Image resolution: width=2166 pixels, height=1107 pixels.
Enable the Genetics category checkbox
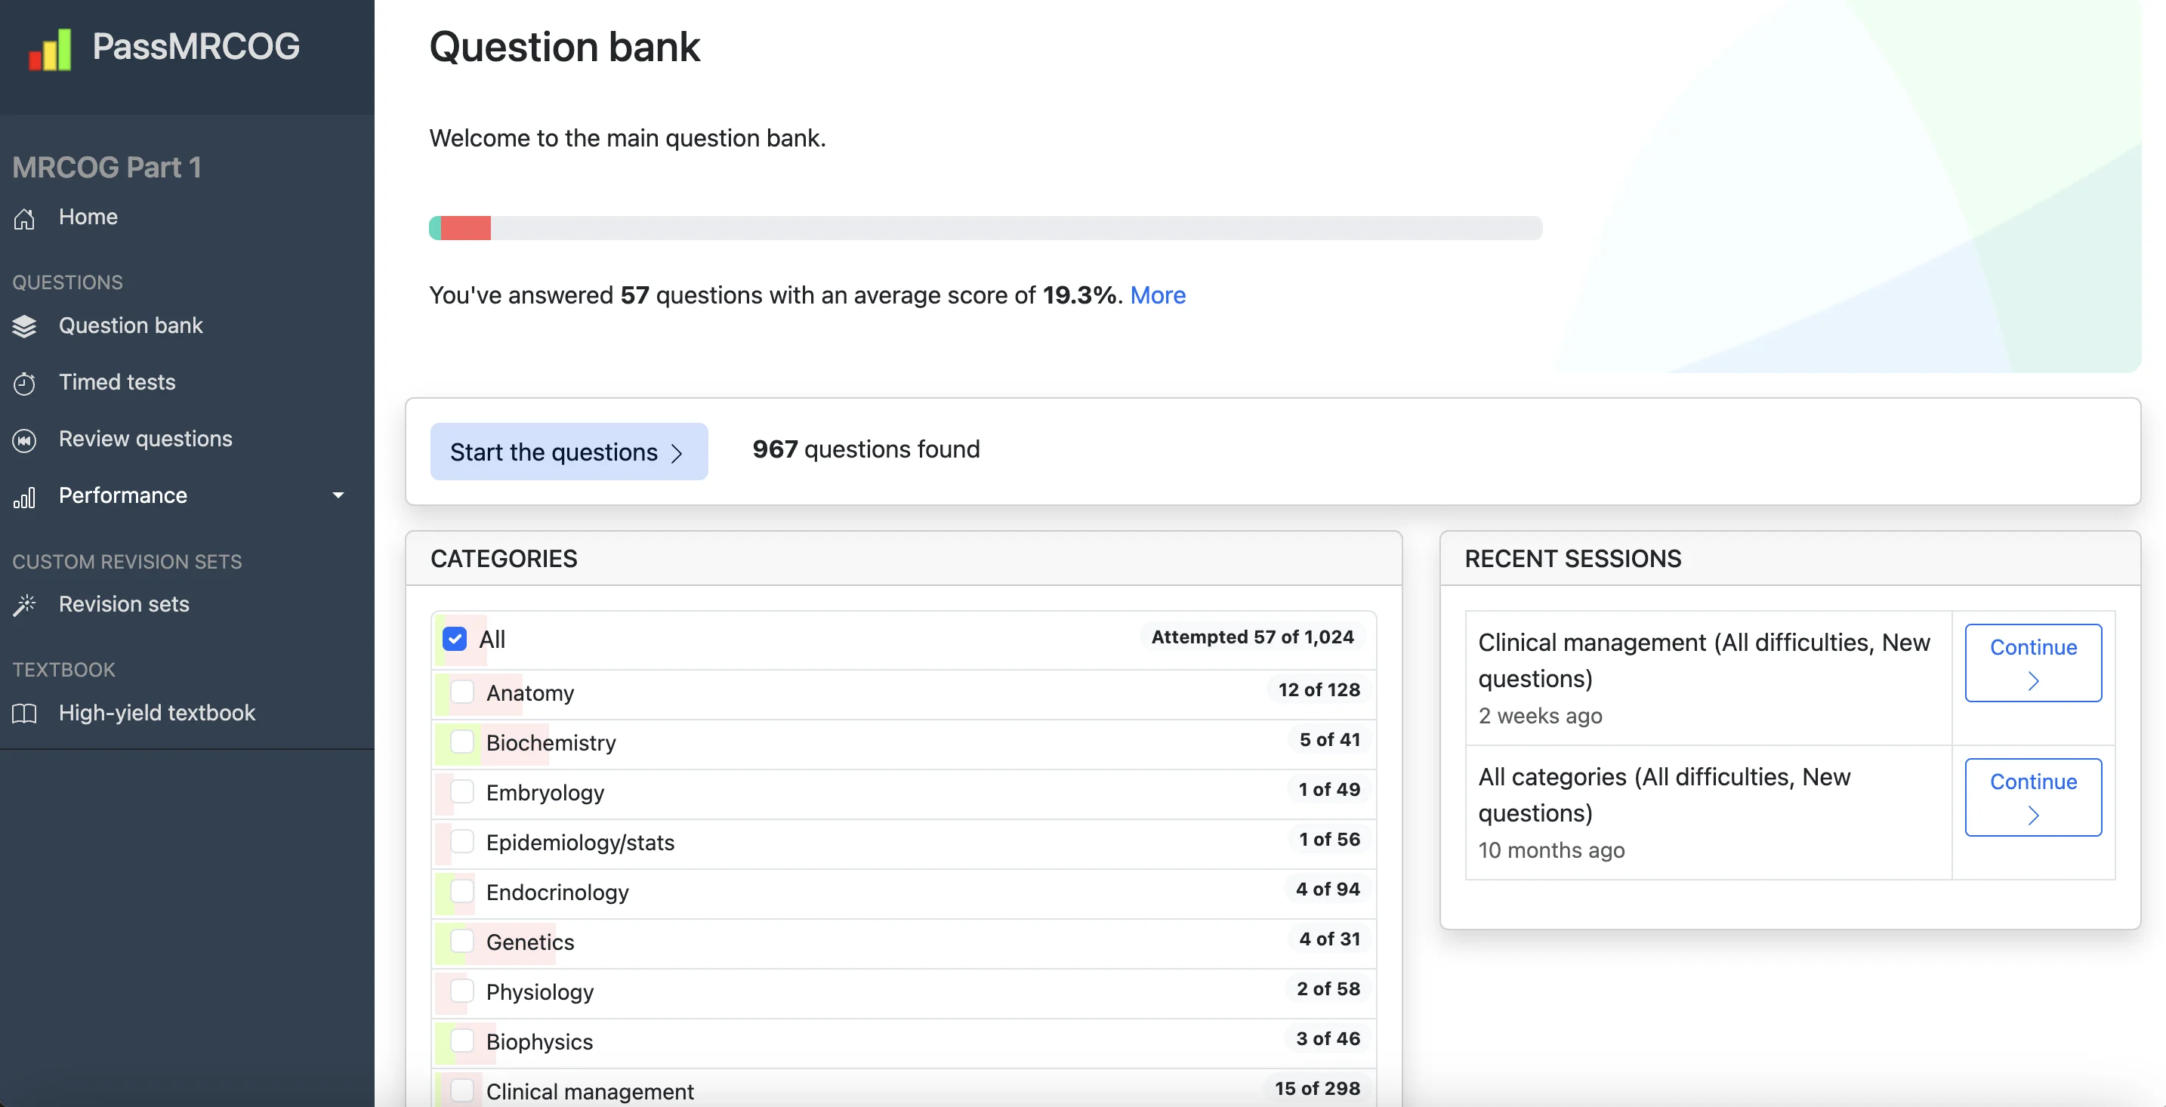pyautogui.click(x=461, y=941)
